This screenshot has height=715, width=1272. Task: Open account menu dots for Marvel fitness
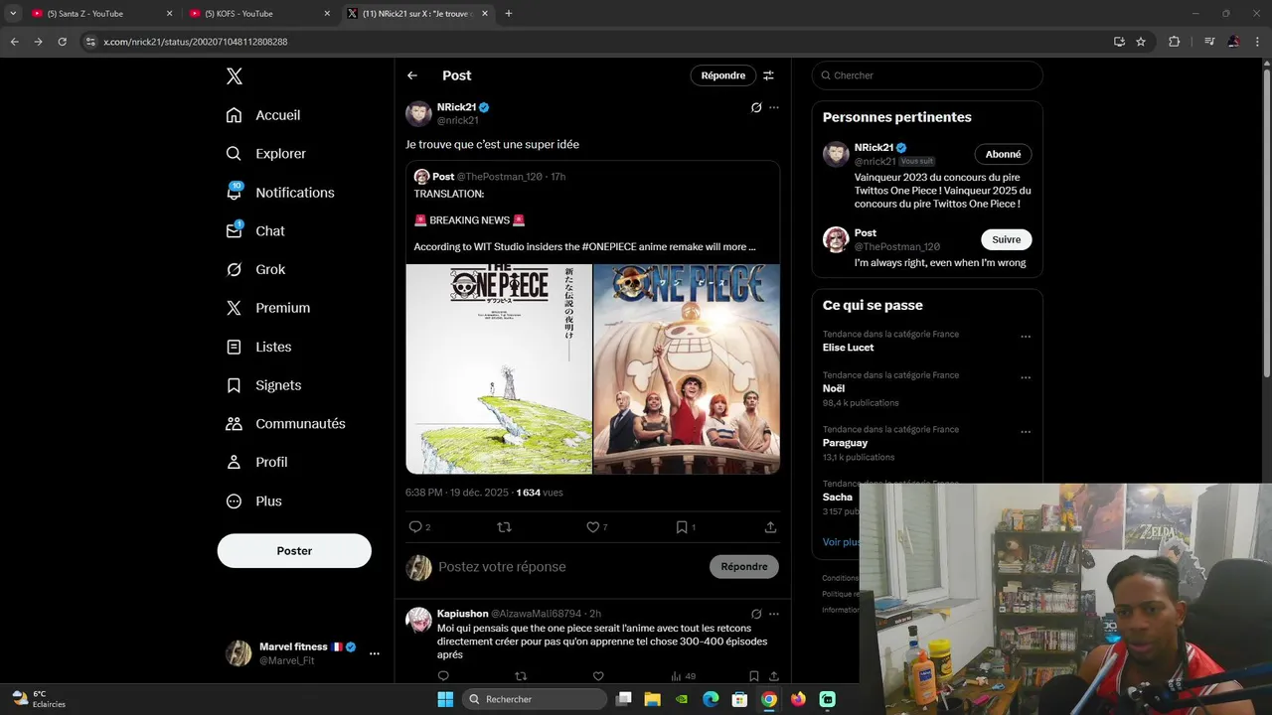[x=375, y=653]
